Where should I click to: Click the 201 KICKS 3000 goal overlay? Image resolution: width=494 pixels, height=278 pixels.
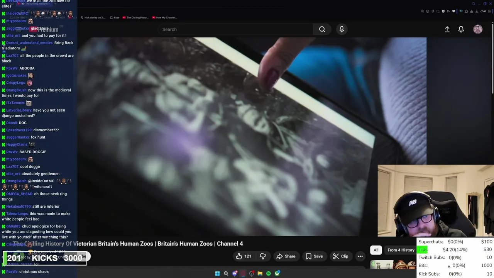[44, 258]
